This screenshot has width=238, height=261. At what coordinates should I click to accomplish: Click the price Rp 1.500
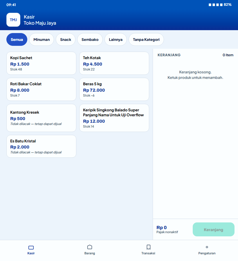point(20,64)
